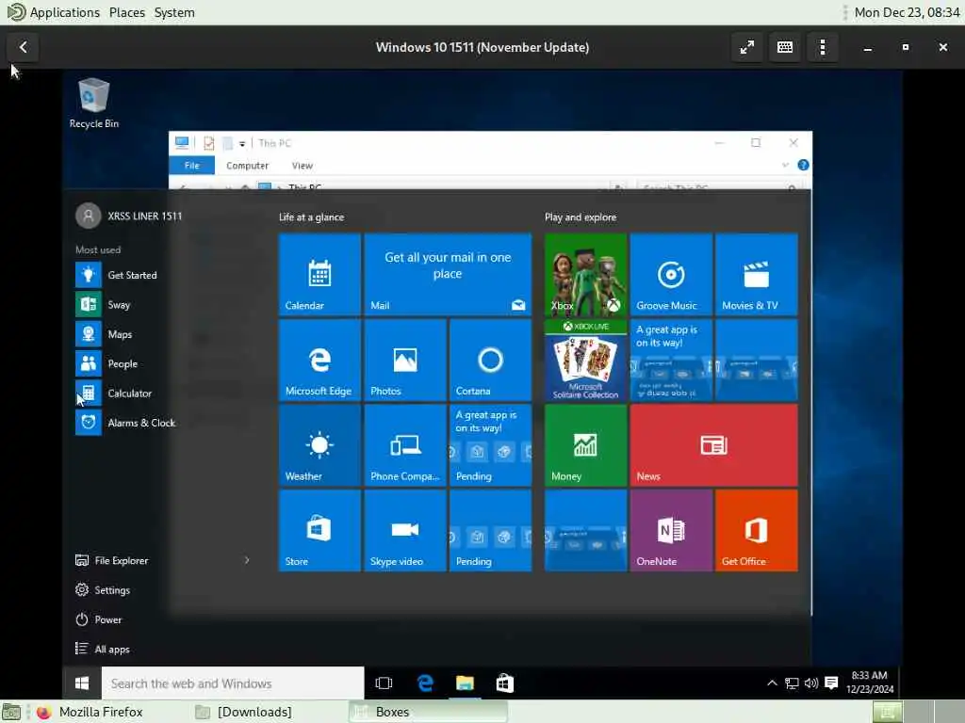Open the Mail tile
The height and width of the screenshot is (723, 965).
tap(448, 274)
